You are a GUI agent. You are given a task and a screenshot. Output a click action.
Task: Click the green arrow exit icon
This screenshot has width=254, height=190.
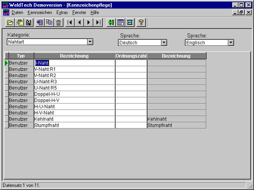[x=111, y=23]
